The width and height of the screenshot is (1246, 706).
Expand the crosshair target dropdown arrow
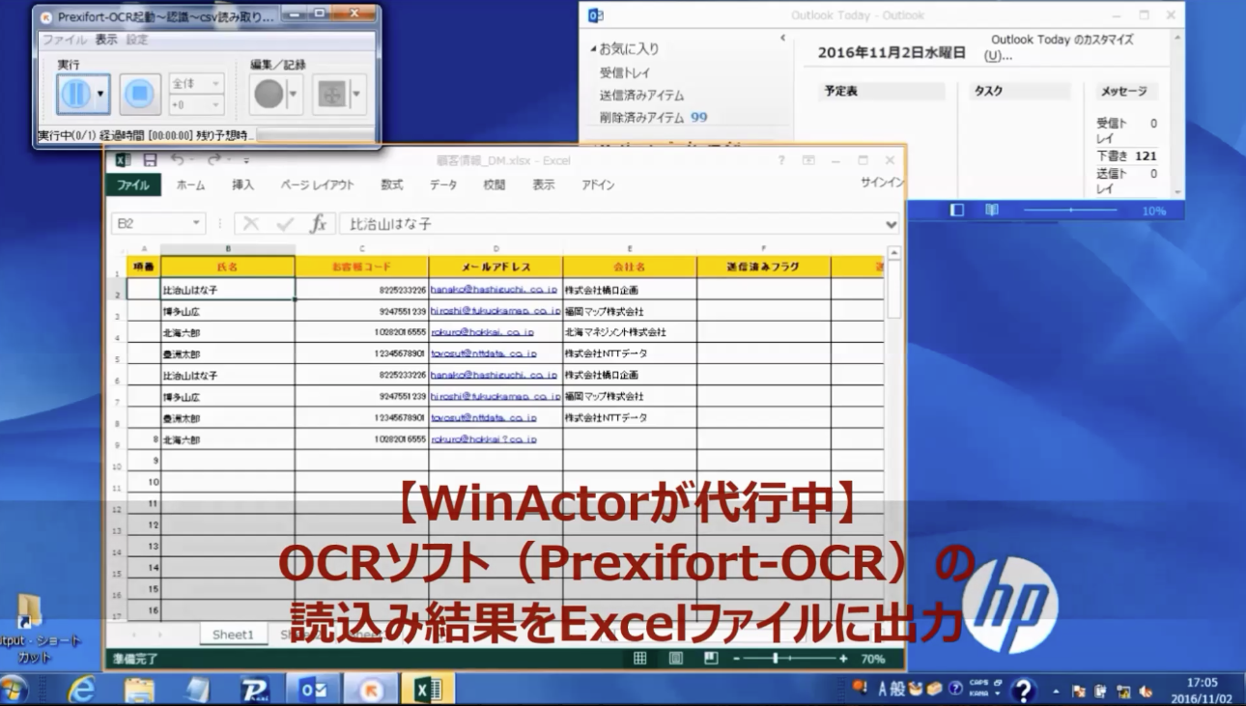(x=357, y=95)
